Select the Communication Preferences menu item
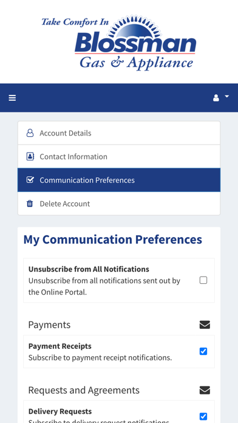 pos(119,180)
